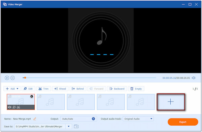Click the New Merge.mp4 file name
This screenshot has width=202, height=132.
pos(22,119)
